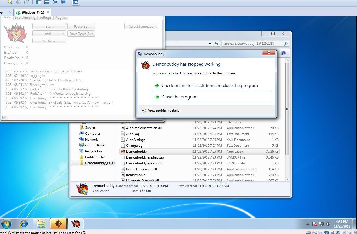Open the Info Dumping tab
The height and width of the screenshot is (234, 357).
click(25, 18)
